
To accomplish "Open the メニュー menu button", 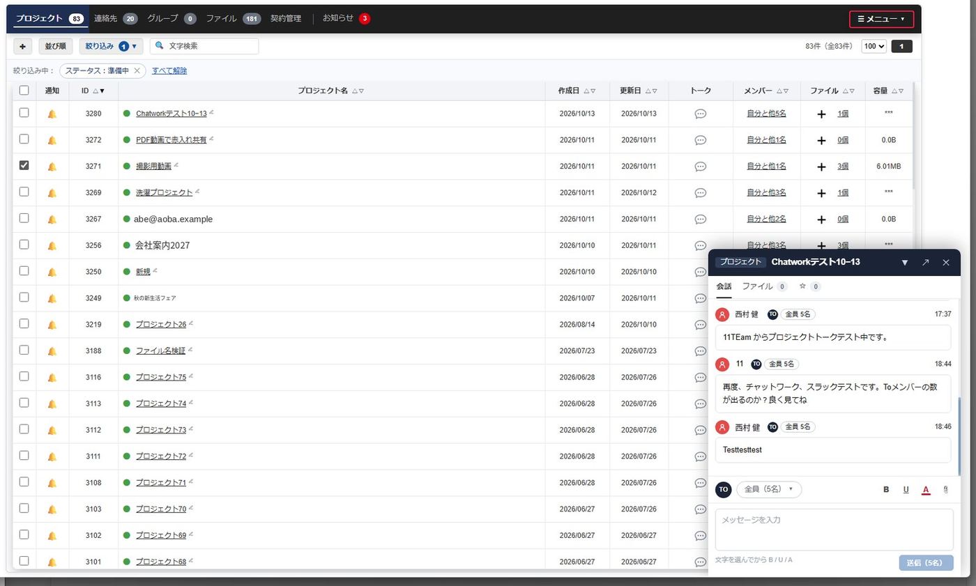I will (881, 19).
